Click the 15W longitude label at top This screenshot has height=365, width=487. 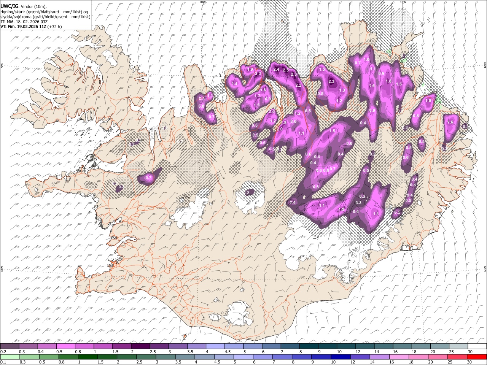pos(403,2)
